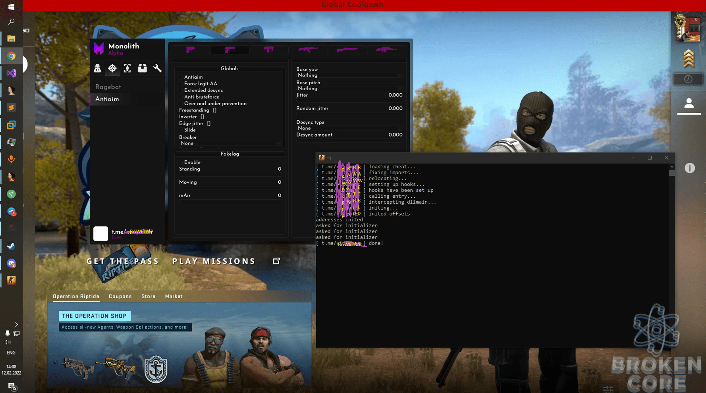Enable Over and under prevention
This screenshot has width=706, height=393.
pos(180,104)
